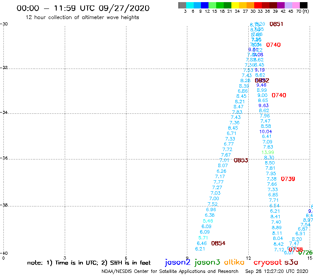The height and width of the screenshot is (275, 313).
Task: Click the 7.77 wave height value
Action: 218,182
